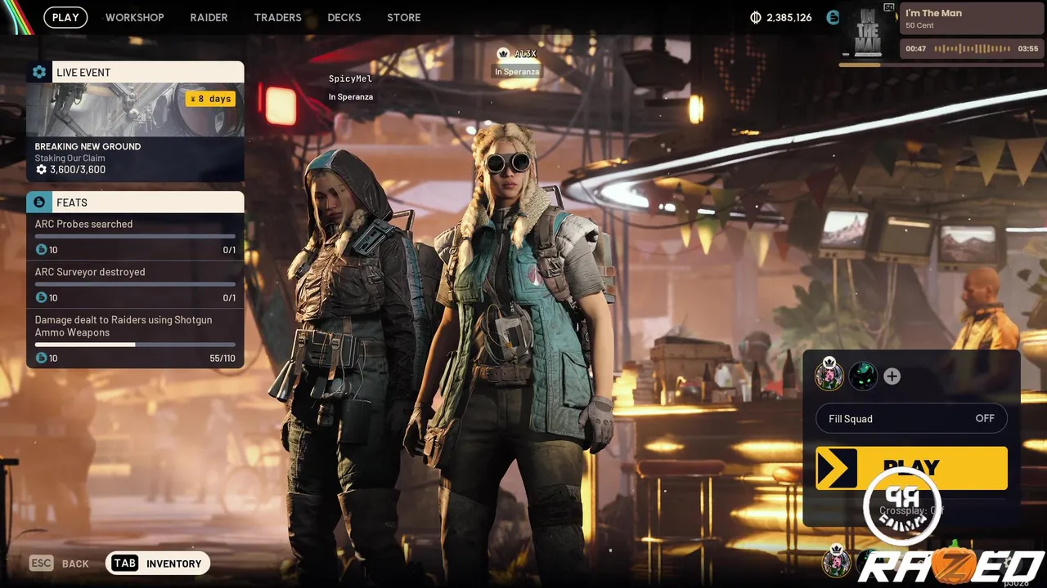
Task: Select the PLAY tab in top navigation
Action: 65,17
